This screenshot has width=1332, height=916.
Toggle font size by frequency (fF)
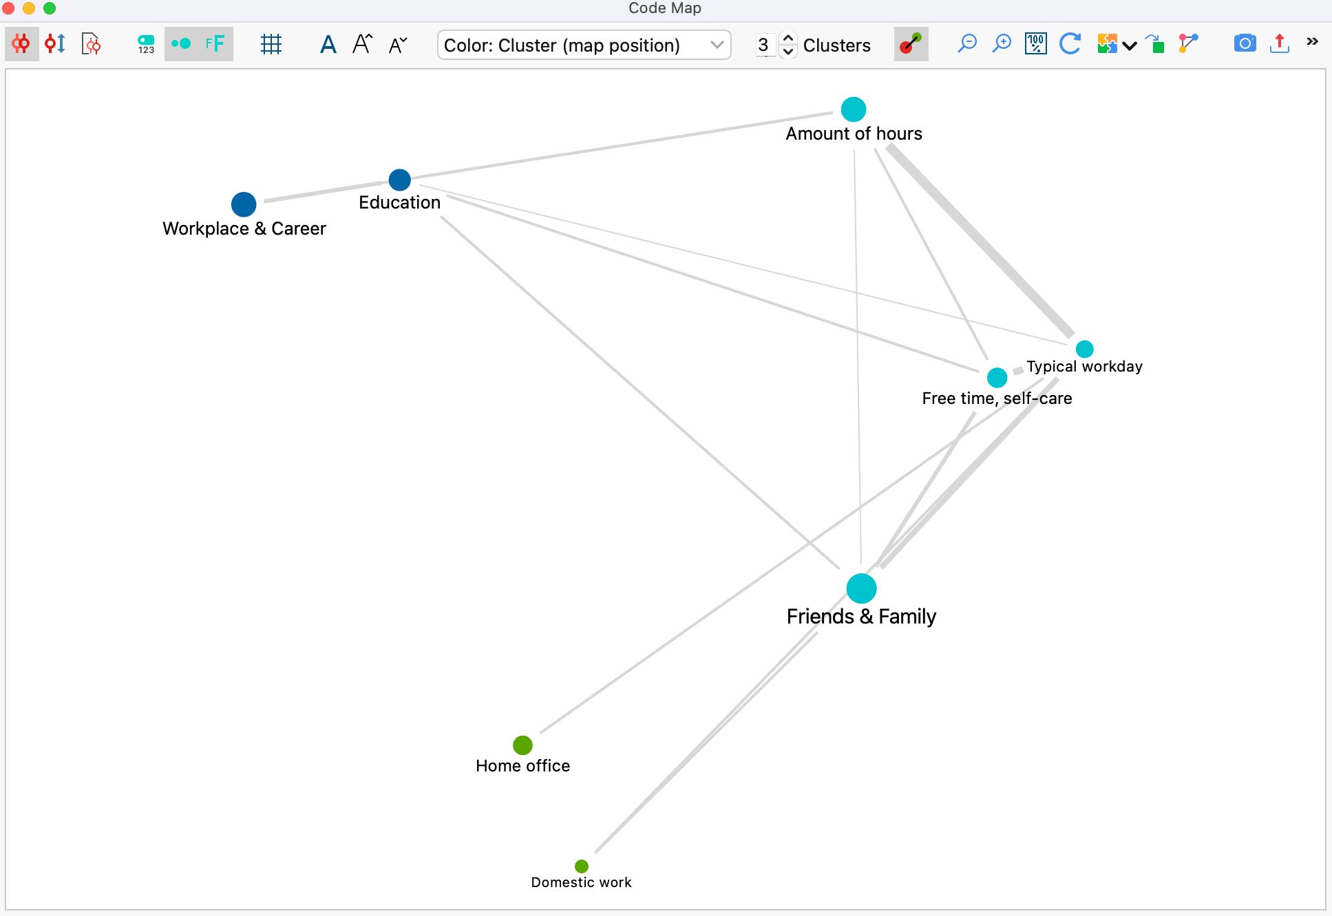[x=215, y=44]
